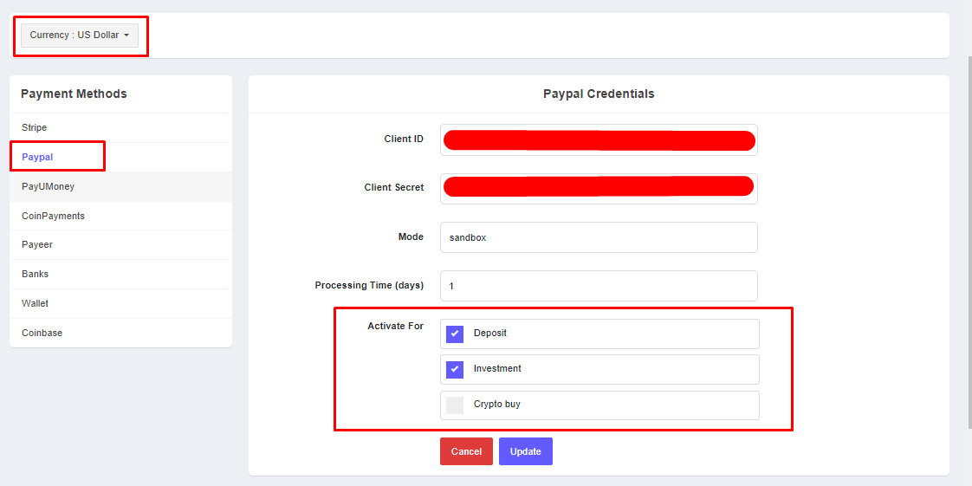Click the vertical scrollbar on the right
This screenshot has height=486, width=972.
[969, 243]
